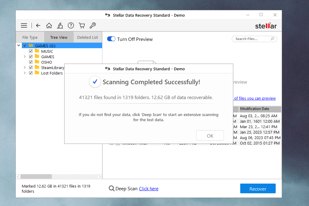Select the GAMES subfolder label under drive
This screenshot has width=309, height=206.
click(48, 57)
